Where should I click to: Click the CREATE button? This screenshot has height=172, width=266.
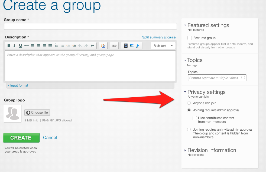(x=21, y=137)
